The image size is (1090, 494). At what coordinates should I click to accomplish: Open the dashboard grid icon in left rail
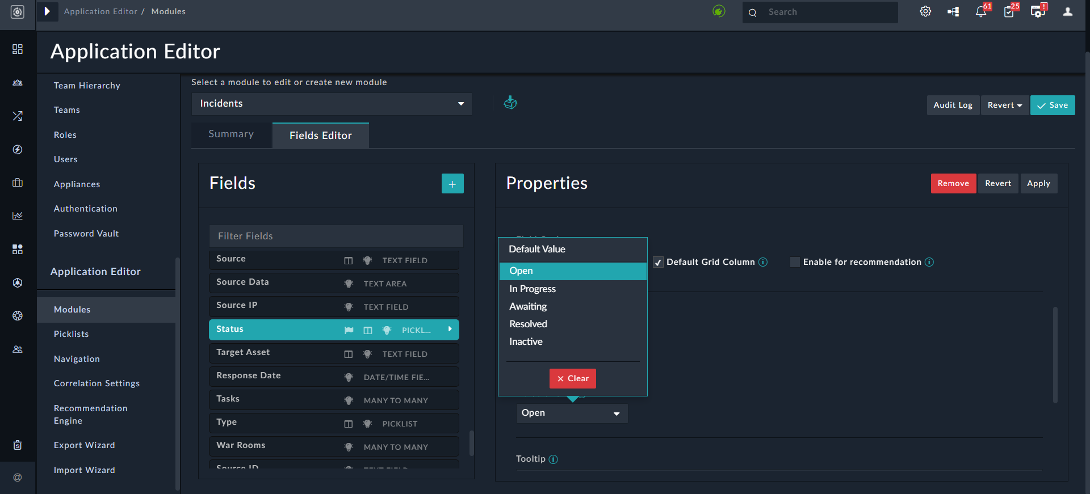coord(18,49)
